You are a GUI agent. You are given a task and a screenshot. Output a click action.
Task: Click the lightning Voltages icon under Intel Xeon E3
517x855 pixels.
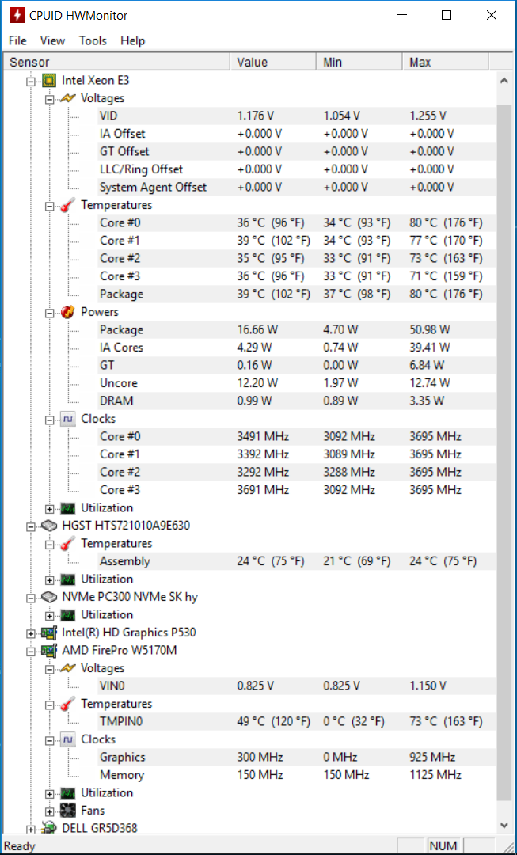[68, 99]
